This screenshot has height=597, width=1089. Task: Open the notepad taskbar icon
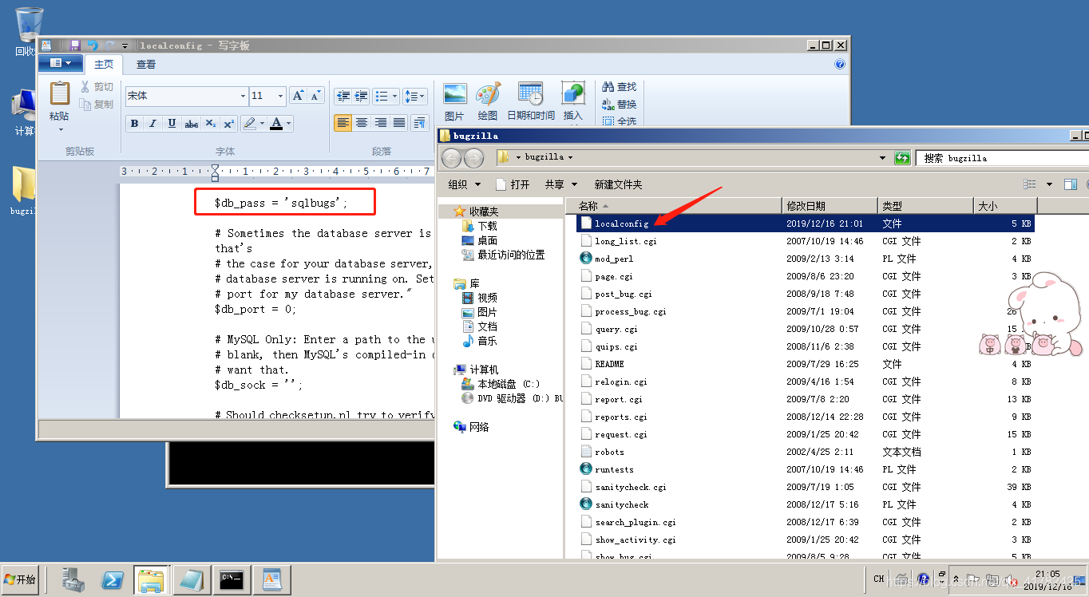coord(192,579)
